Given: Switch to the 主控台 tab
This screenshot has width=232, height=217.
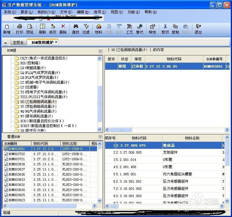Looking at the screenshot, I should (18, 43).
